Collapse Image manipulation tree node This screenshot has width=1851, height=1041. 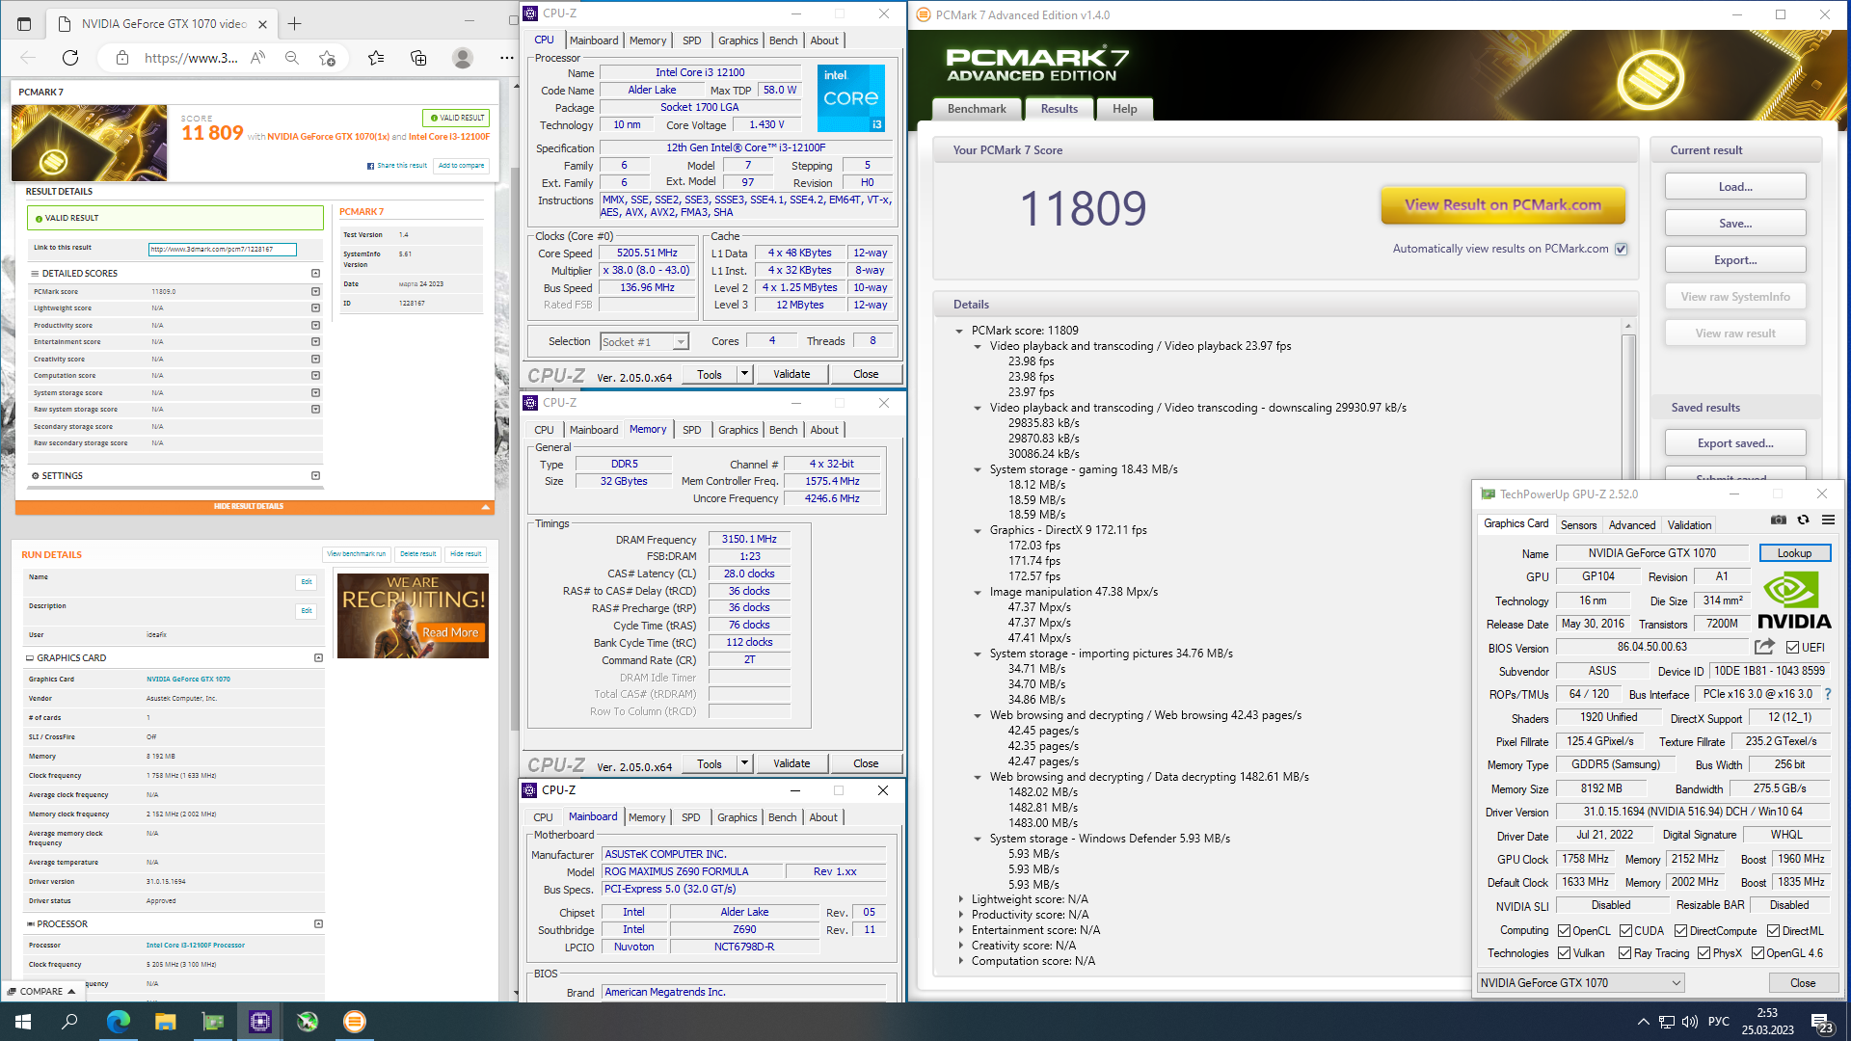[x=978, y=593]
